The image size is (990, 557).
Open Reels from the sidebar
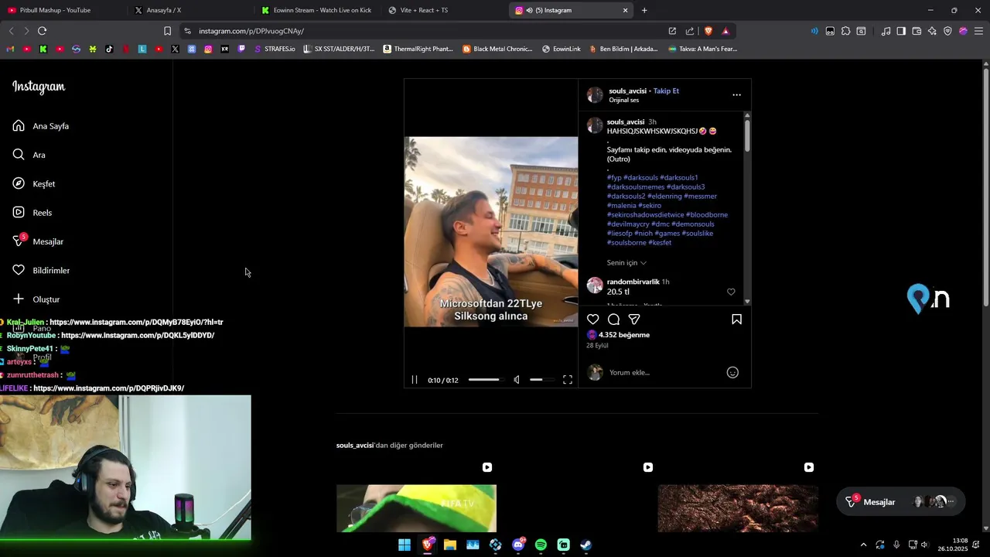tap(32, 213)
